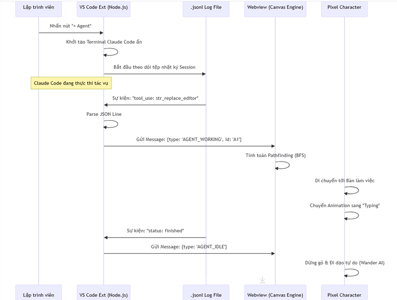Viewport: 397px width, 300px height.
Task: Click the "Parse JSON Line" text label
Action: tap(104, 114)
